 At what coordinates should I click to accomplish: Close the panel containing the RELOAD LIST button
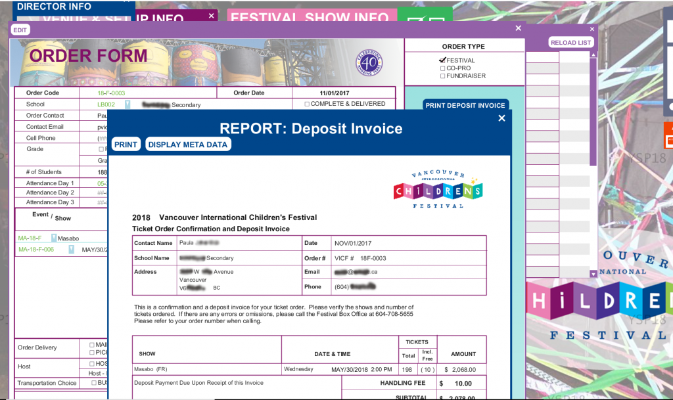592,29
